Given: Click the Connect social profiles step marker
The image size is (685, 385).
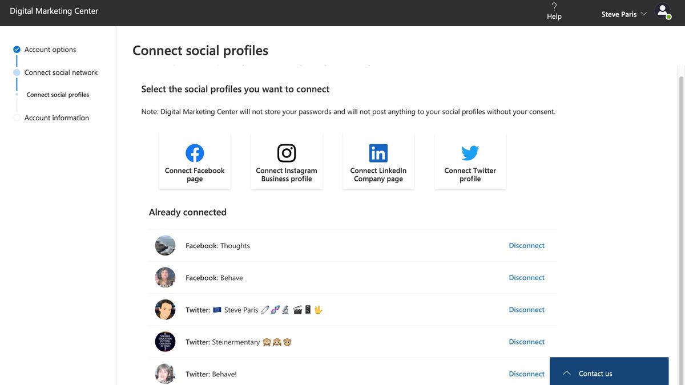Looking at the screenshot, I should 17,94.
